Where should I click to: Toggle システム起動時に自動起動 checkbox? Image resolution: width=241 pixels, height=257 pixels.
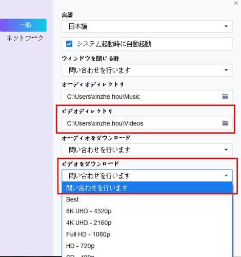[69, 44]
